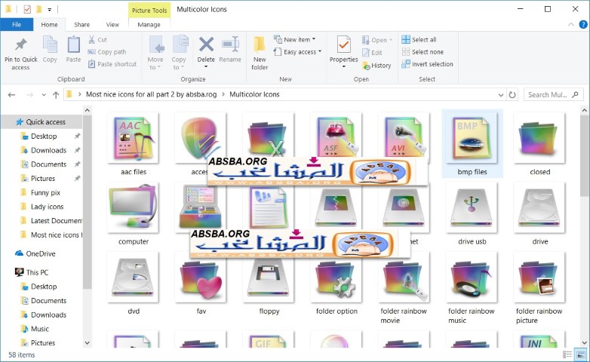Image resolution: width=590 pixels, height=362 pixels.
Task: Expand Easy access menu
Action: pos(297,52)
